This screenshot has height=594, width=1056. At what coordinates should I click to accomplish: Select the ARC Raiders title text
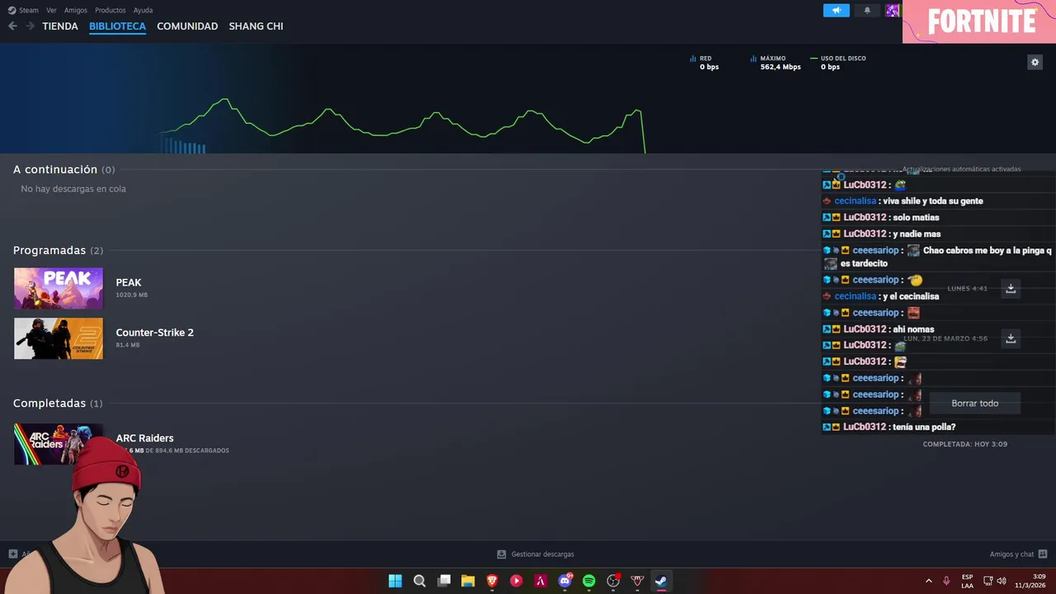click(x=144, y=438)
